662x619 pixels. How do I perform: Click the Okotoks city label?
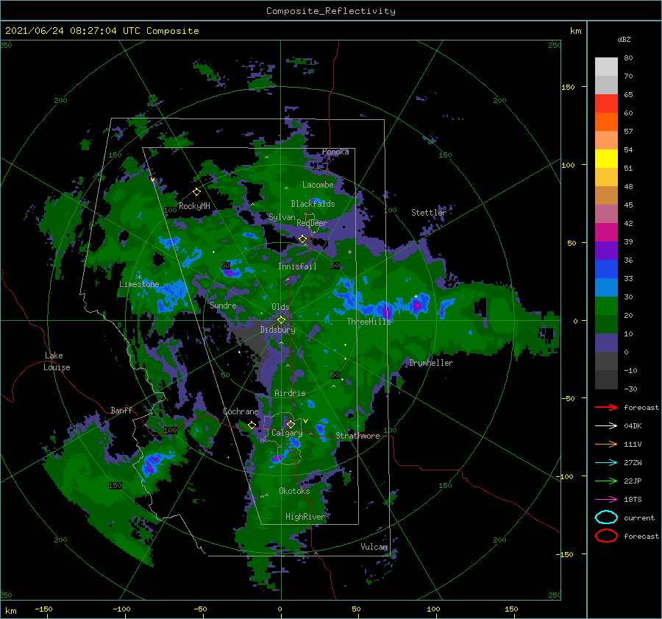[x=294, y=491]
